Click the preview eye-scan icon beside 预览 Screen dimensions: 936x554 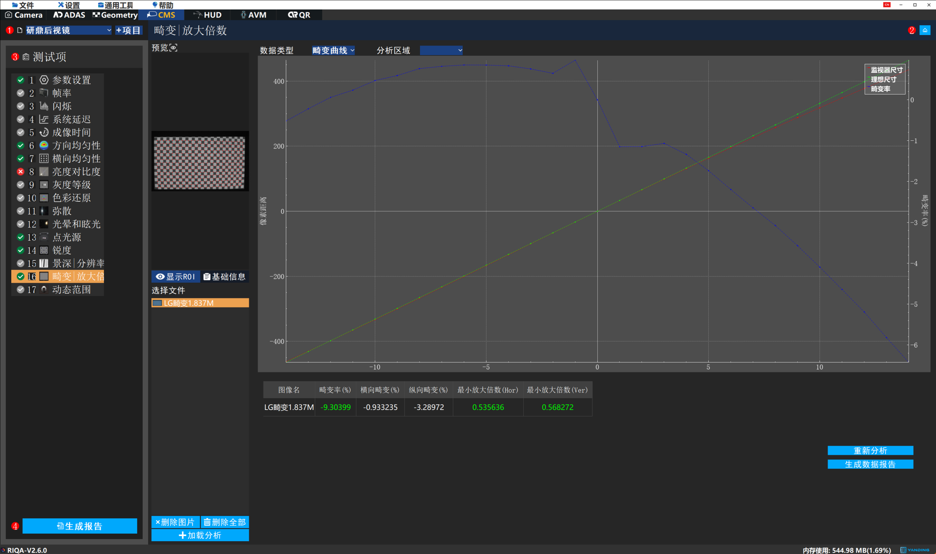(x=173, y=48)
